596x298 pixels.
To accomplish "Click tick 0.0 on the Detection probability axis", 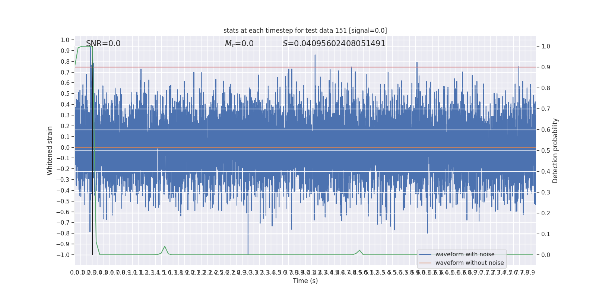I will [x=546, y=255].
